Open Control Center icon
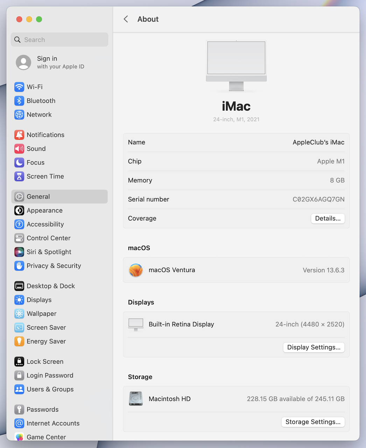 (x=19, y=238)
